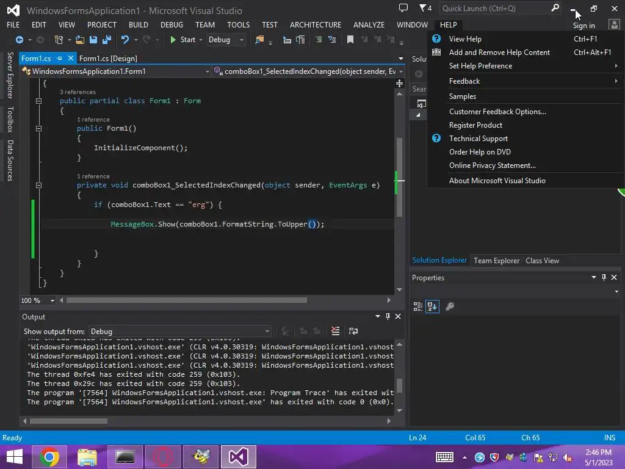Collapse the Form1 class code region
The width and height of the screenshot is (625, 469).
(38, 101)
